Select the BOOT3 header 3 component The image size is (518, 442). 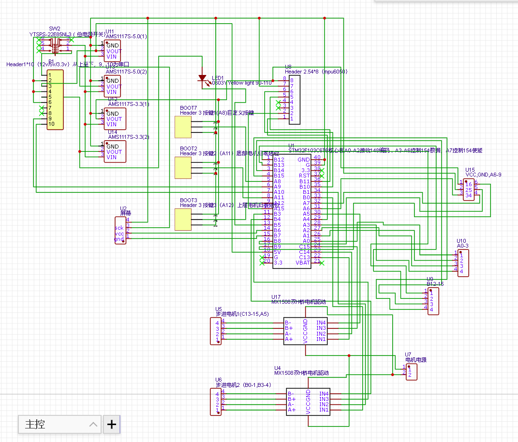point(183,220)
